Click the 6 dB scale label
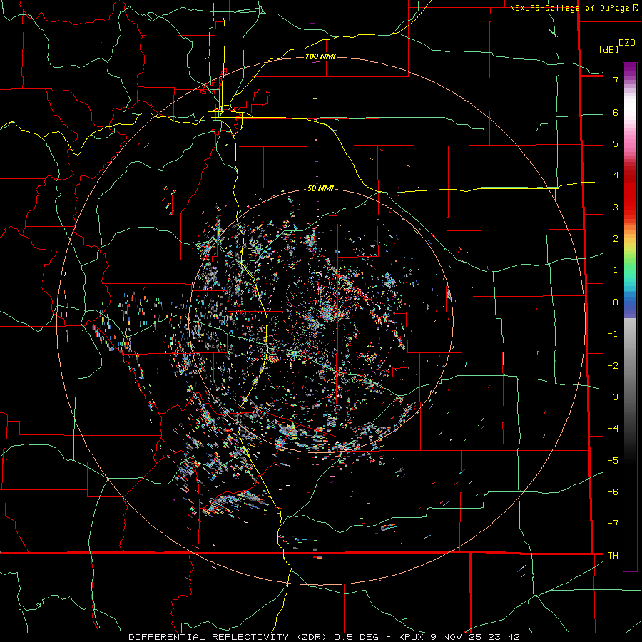 pos(616,112)
